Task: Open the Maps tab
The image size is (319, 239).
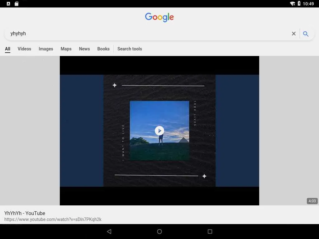Action: tap(66, 49)
